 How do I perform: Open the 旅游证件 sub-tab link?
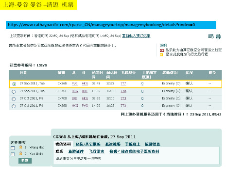tap(76, 151)
